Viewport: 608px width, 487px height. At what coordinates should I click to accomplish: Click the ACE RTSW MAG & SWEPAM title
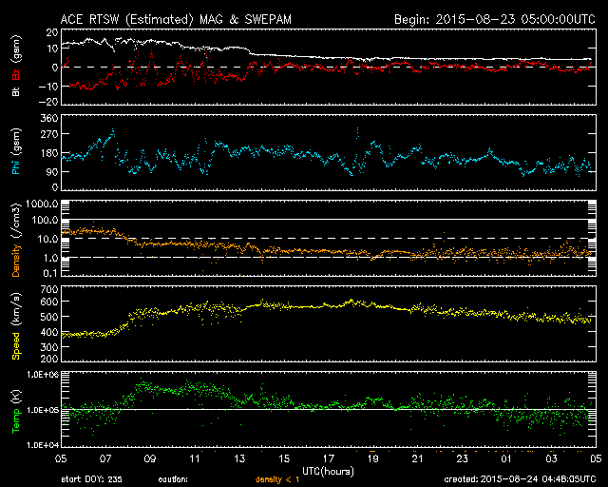click(x=176, y=19)
